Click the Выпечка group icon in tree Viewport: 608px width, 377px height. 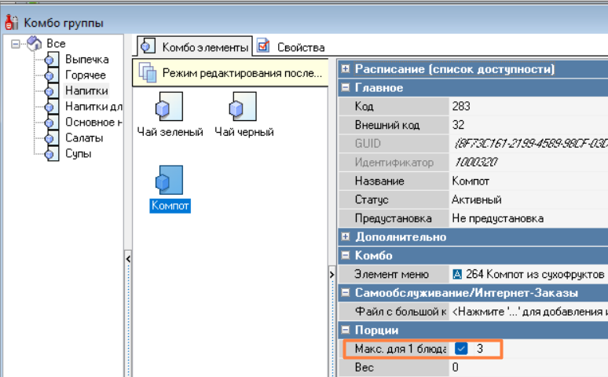pos(53,60)
